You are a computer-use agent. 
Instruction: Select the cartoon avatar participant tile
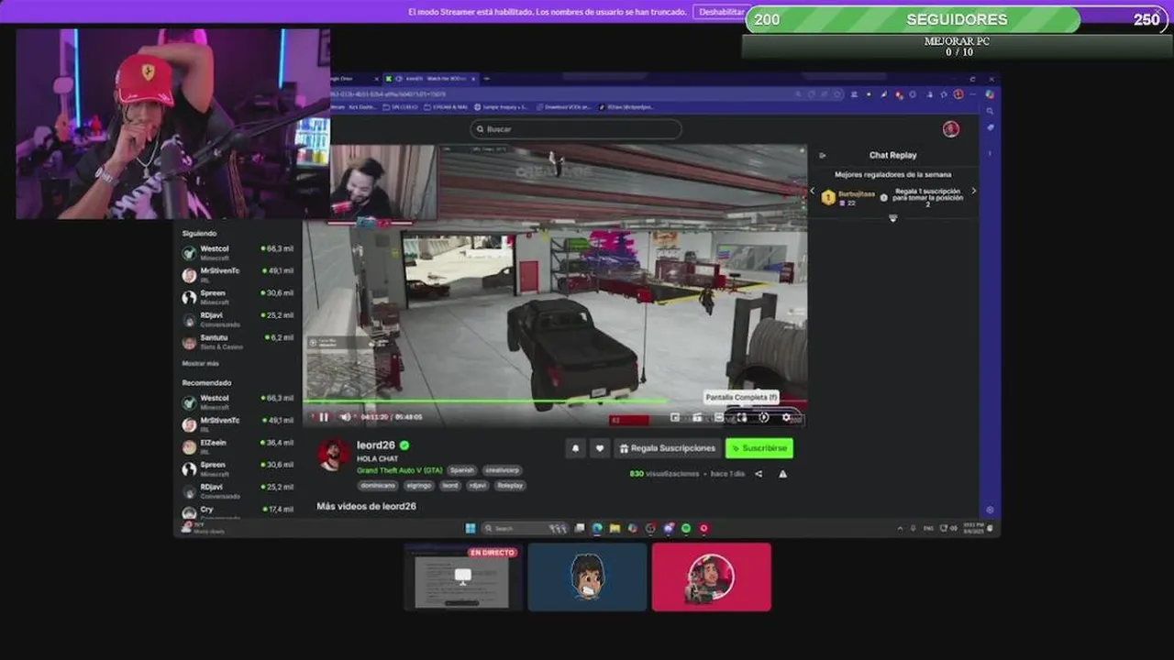point(587,577)
